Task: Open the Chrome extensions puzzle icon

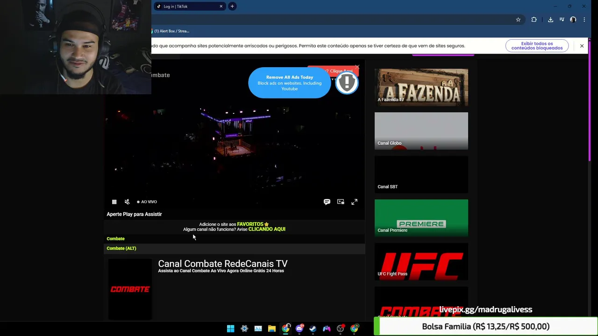Action: (x=534, y=20)
